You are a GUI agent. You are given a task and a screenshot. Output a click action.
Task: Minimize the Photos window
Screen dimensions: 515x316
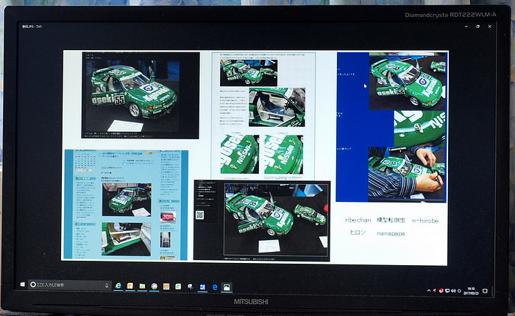pos(466,27)
